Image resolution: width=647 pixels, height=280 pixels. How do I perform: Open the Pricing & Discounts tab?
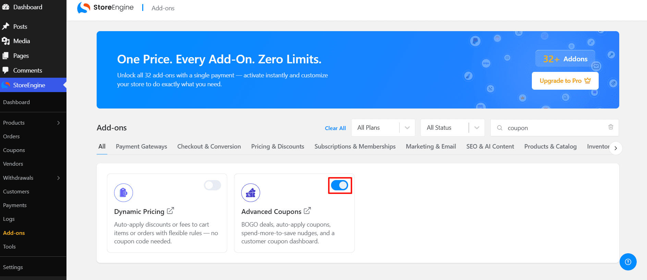pyautogui.click(x=278, y=147)
